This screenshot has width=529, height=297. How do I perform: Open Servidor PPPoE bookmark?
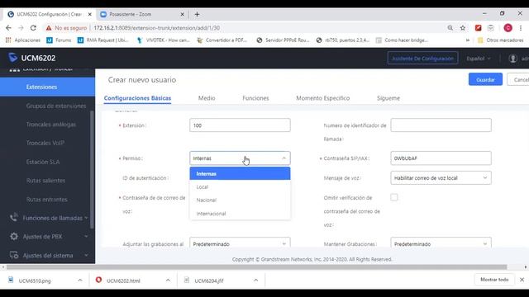click(x=283, y=40)
